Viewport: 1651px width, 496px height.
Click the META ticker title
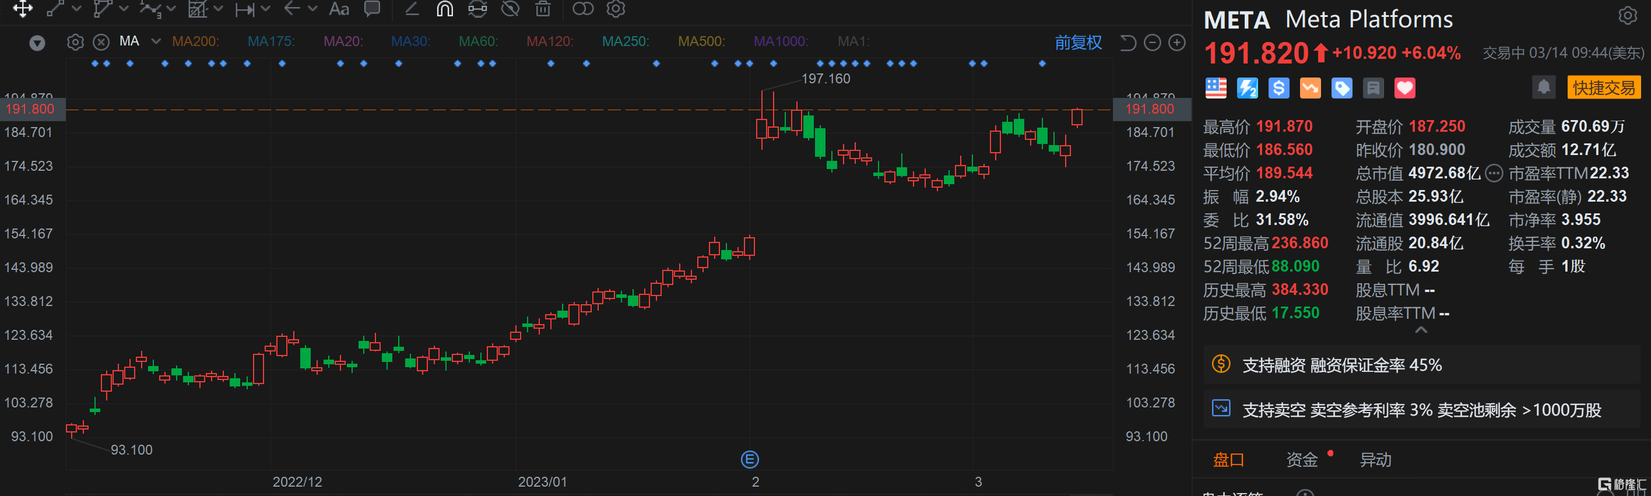[x=1237, y=20]
